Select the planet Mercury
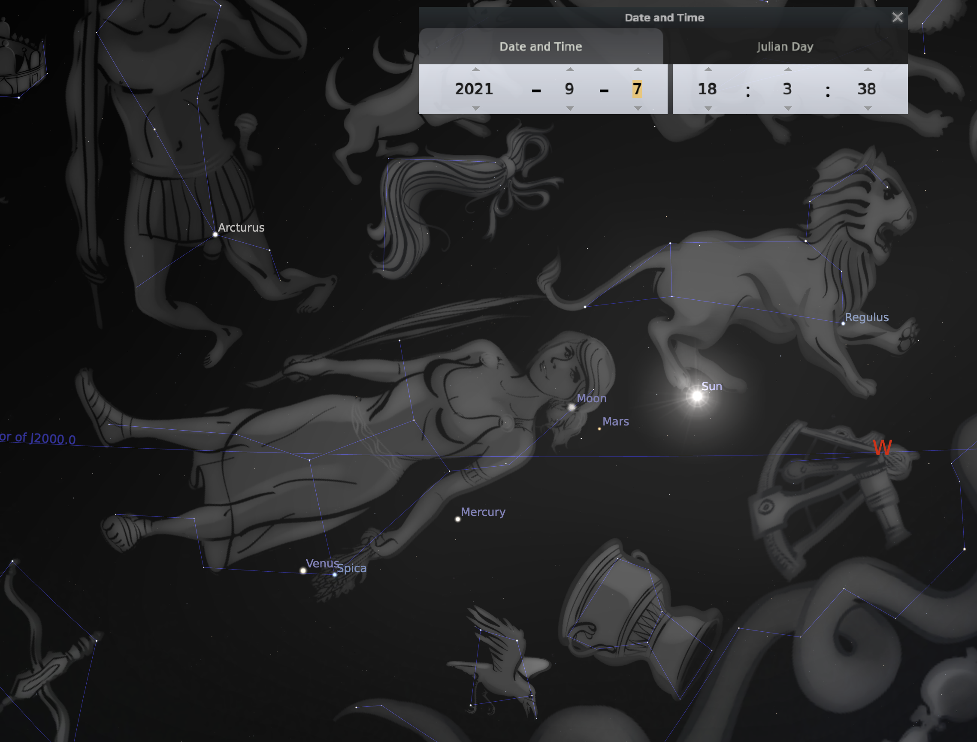The width and height of the screenshot is (977, 742). [x=458, y=519]
